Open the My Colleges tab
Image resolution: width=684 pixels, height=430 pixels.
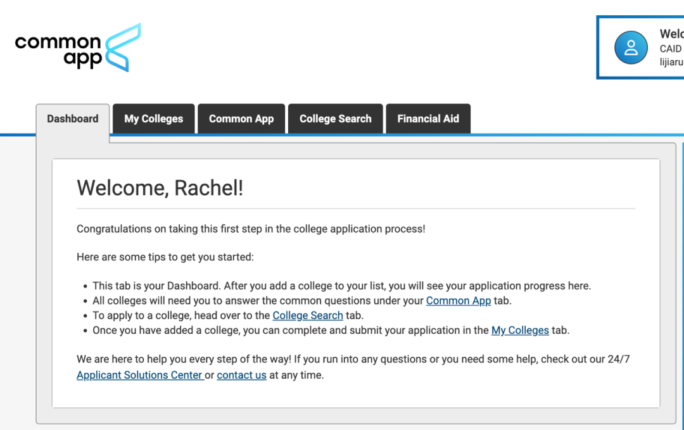pyautogui.click(x=154, y=118)
